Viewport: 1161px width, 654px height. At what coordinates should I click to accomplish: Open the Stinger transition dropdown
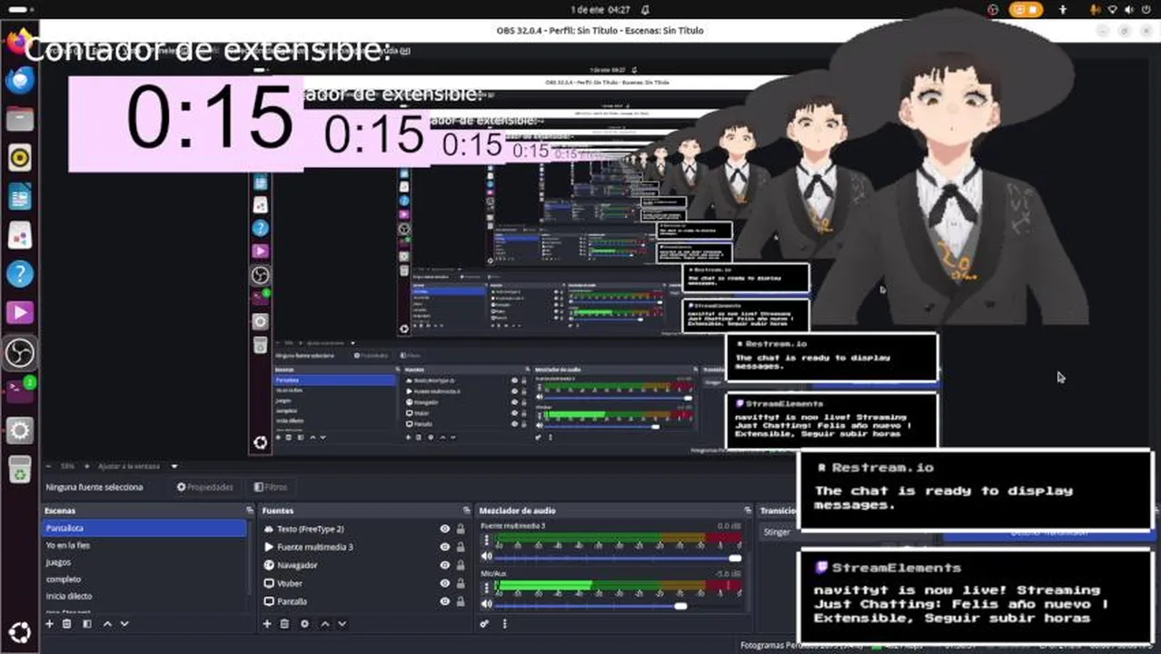pyautogui.click(x=777, y=532)
